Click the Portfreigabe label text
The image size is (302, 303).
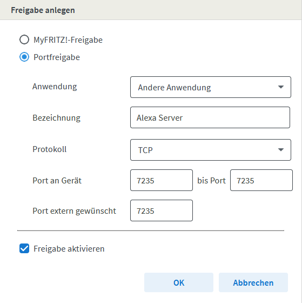click(57, 57)
